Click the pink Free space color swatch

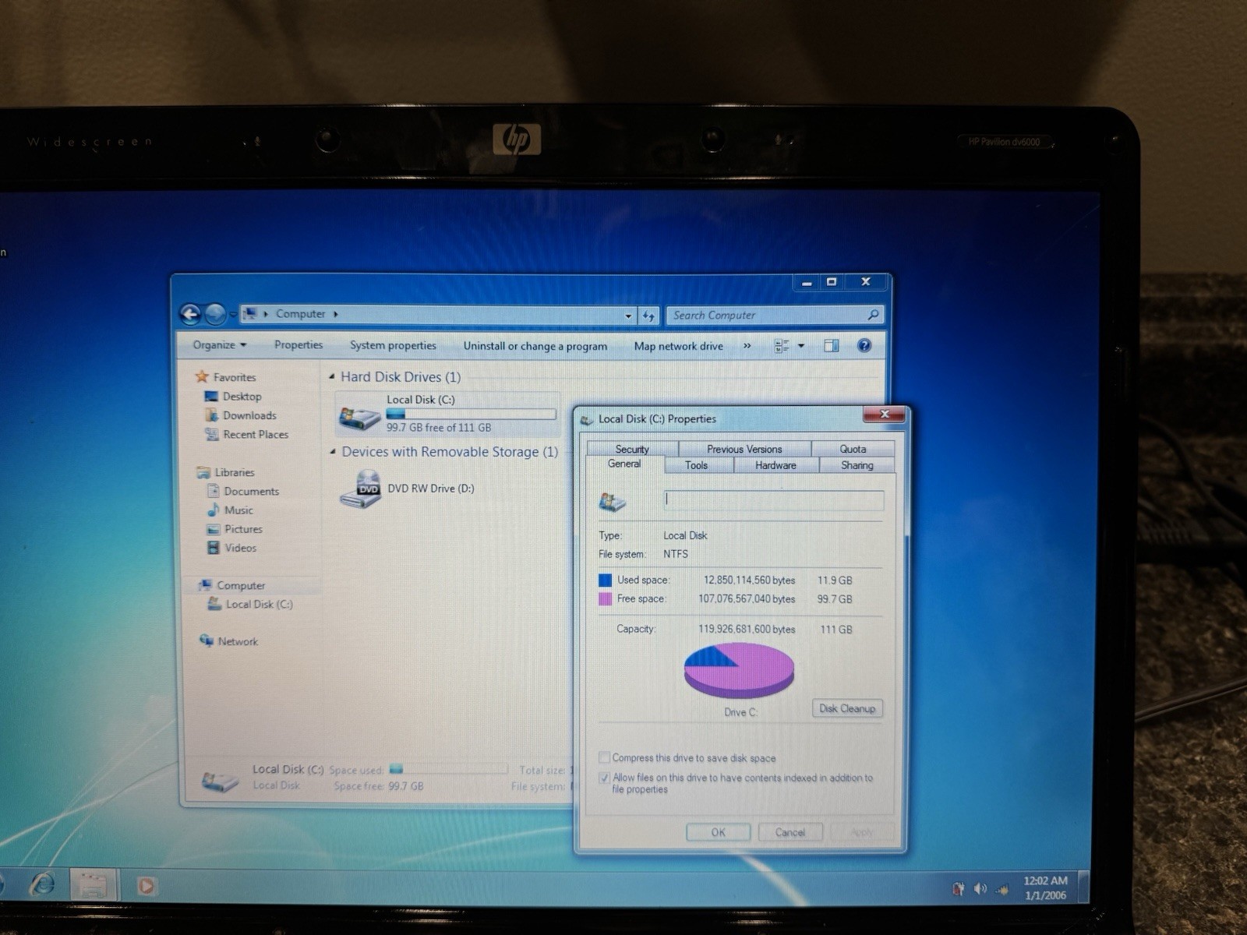click(605, 598)
